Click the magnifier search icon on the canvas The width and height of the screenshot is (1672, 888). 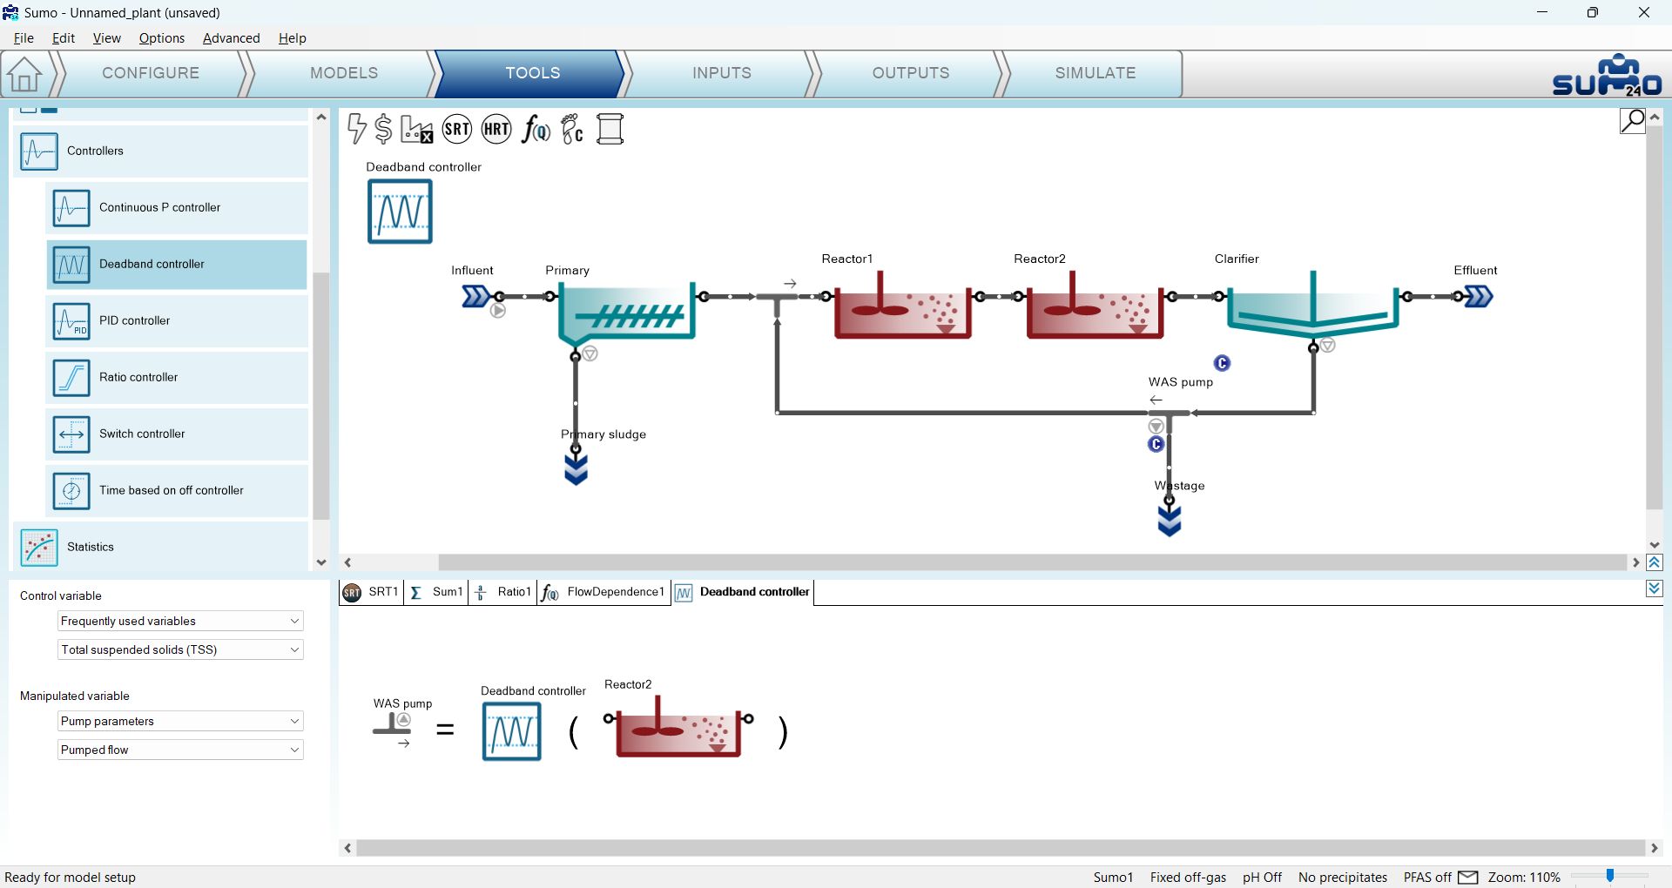(1632, 121)
